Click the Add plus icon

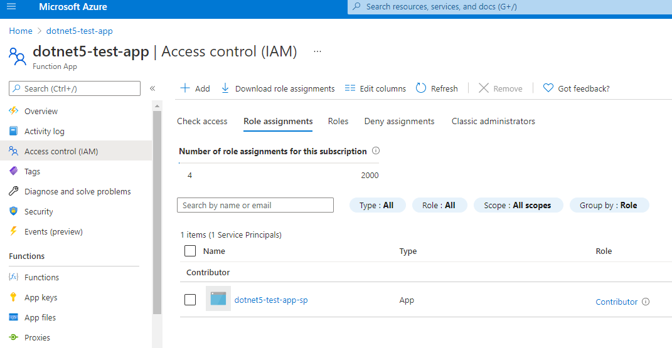(x=184, y=88)
